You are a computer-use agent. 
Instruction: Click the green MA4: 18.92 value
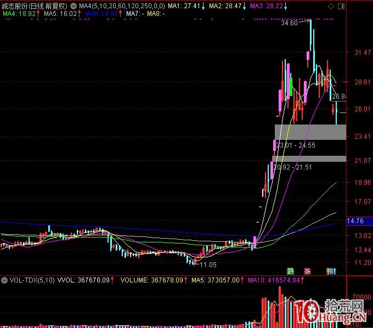[19, 14]
